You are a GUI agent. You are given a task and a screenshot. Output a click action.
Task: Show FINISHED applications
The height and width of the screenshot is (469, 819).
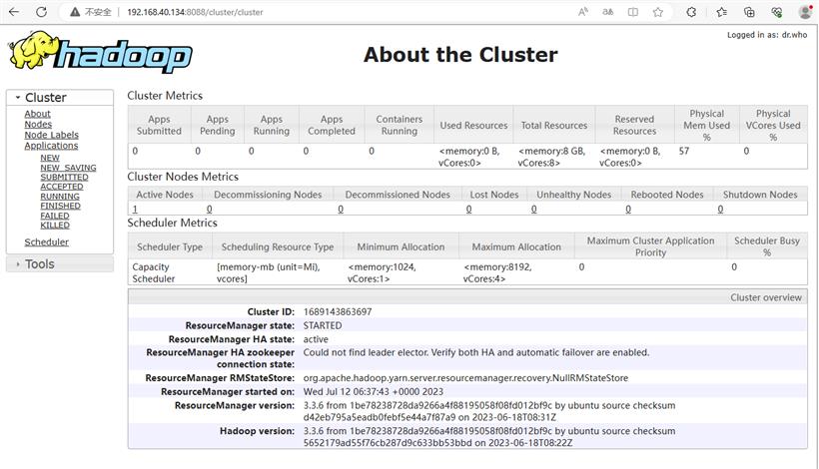pos(61,206)
